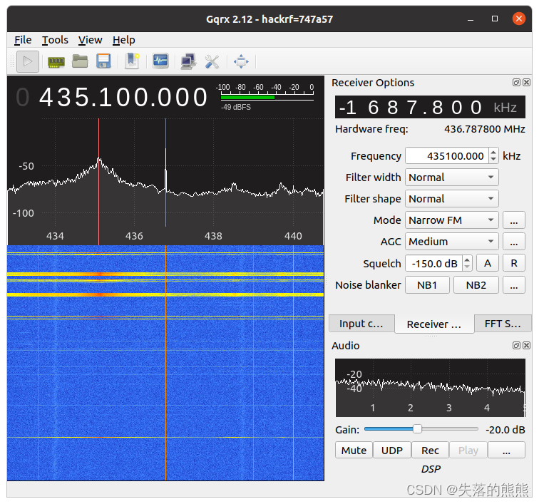539x504 pixels.
Task: Click the 436 frequency axis label
Action: coord(134,236)
